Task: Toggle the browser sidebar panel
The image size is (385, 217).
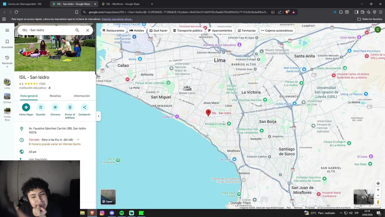Action: coord(356,12)
